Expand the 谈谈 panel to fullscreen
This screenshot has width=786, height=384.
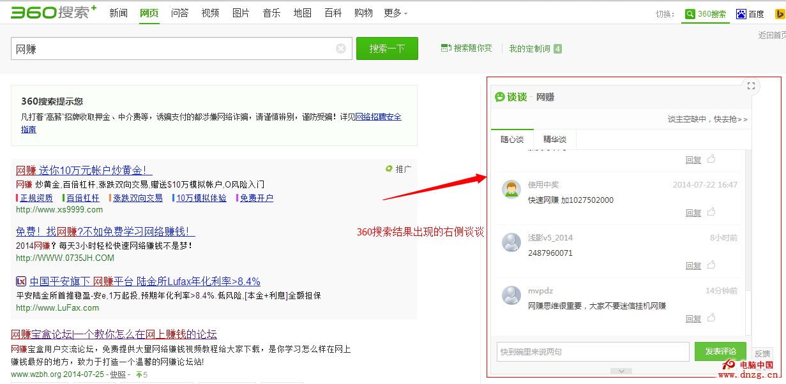point(751,86)
